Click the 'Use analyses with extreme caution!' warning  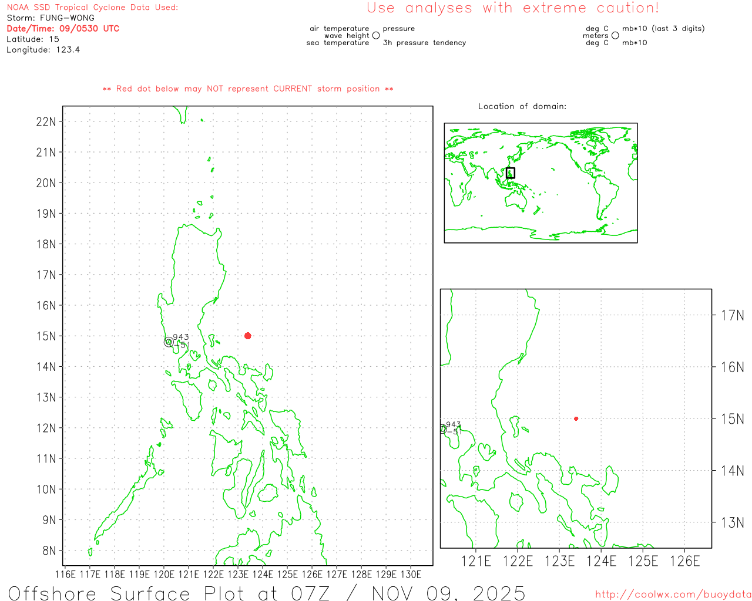coord(513,8)
